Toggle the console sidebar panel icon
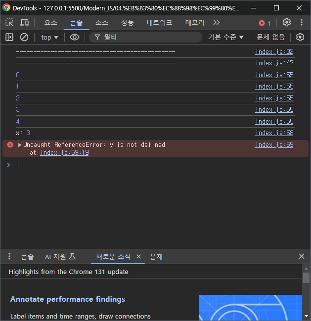Screen dimensions: 311x321 point(9,37)
